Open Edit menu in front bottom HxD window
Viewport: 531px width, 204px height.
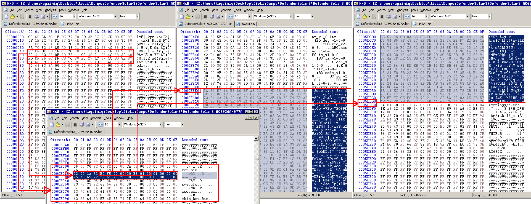[64, 118]
